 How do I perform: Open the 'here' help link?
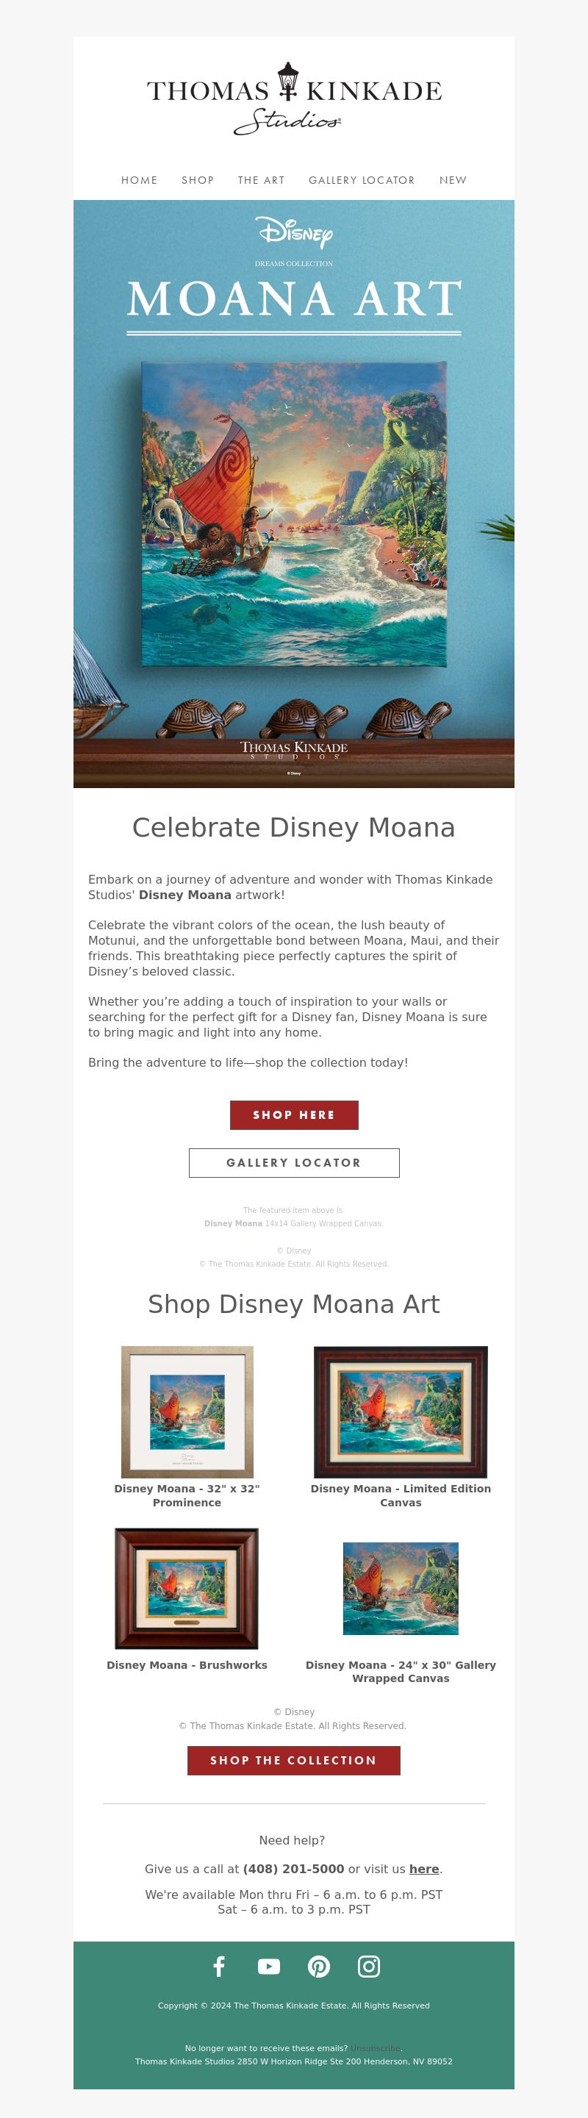pos(424,1869)
